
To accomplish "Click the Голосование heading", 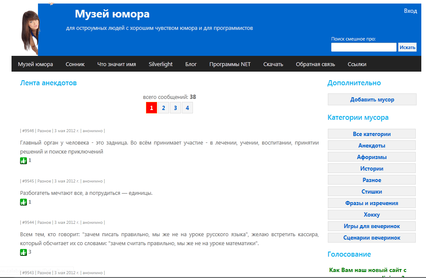I will [349, 255].
